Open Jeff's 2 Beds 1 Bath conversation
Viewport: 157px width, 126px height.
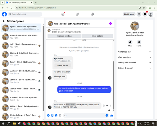pyautogui.click(x=21, y=46)
